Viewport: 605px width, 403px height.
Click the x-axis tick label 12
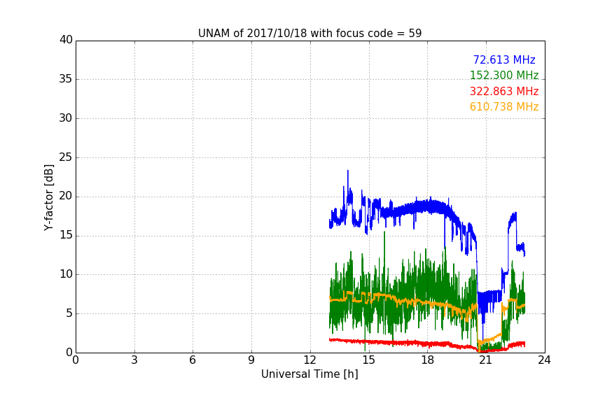click(310, 360)
